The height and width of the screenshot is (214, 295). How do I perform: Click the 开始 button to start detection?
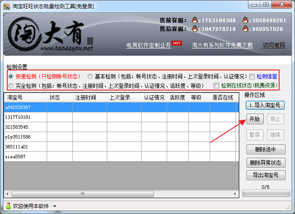(255, 119)
